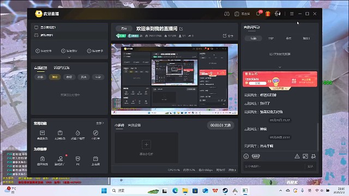This screenshot has height=196, width=349.
Task: Expand the chevron below the add-source buttons
Action: 69,57
